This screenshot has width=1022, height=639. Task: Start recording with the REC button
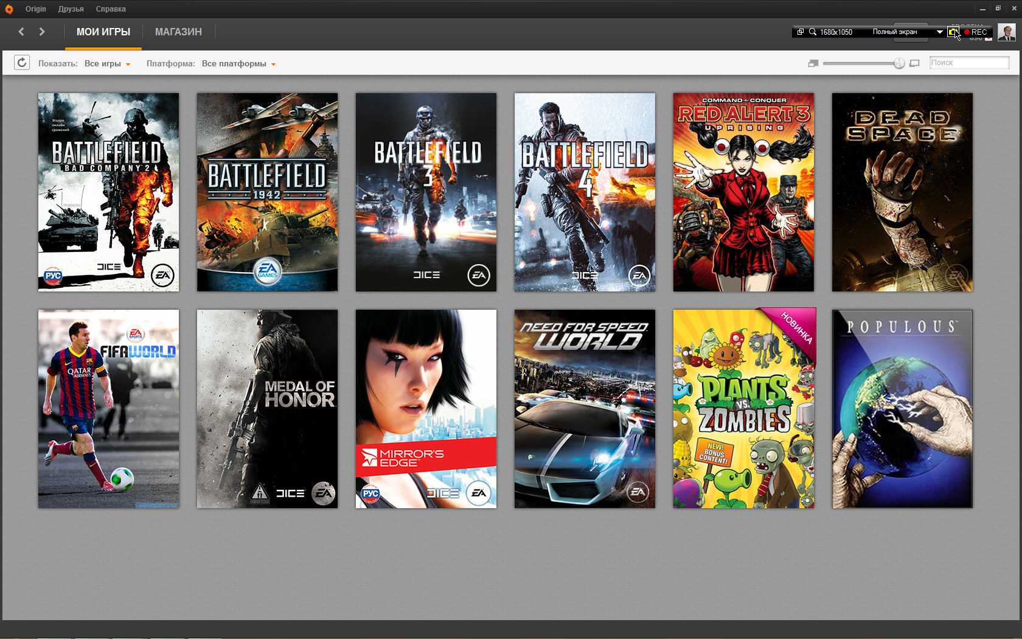pyautogui.click(x=976, y=32)
